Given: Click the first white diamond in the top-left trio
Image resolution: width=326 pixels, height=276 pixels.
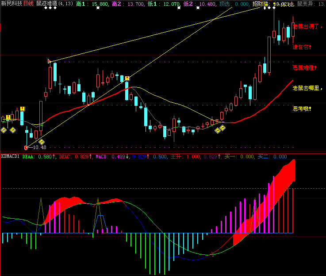Looking at the screenshot, I should click(46, 8).
